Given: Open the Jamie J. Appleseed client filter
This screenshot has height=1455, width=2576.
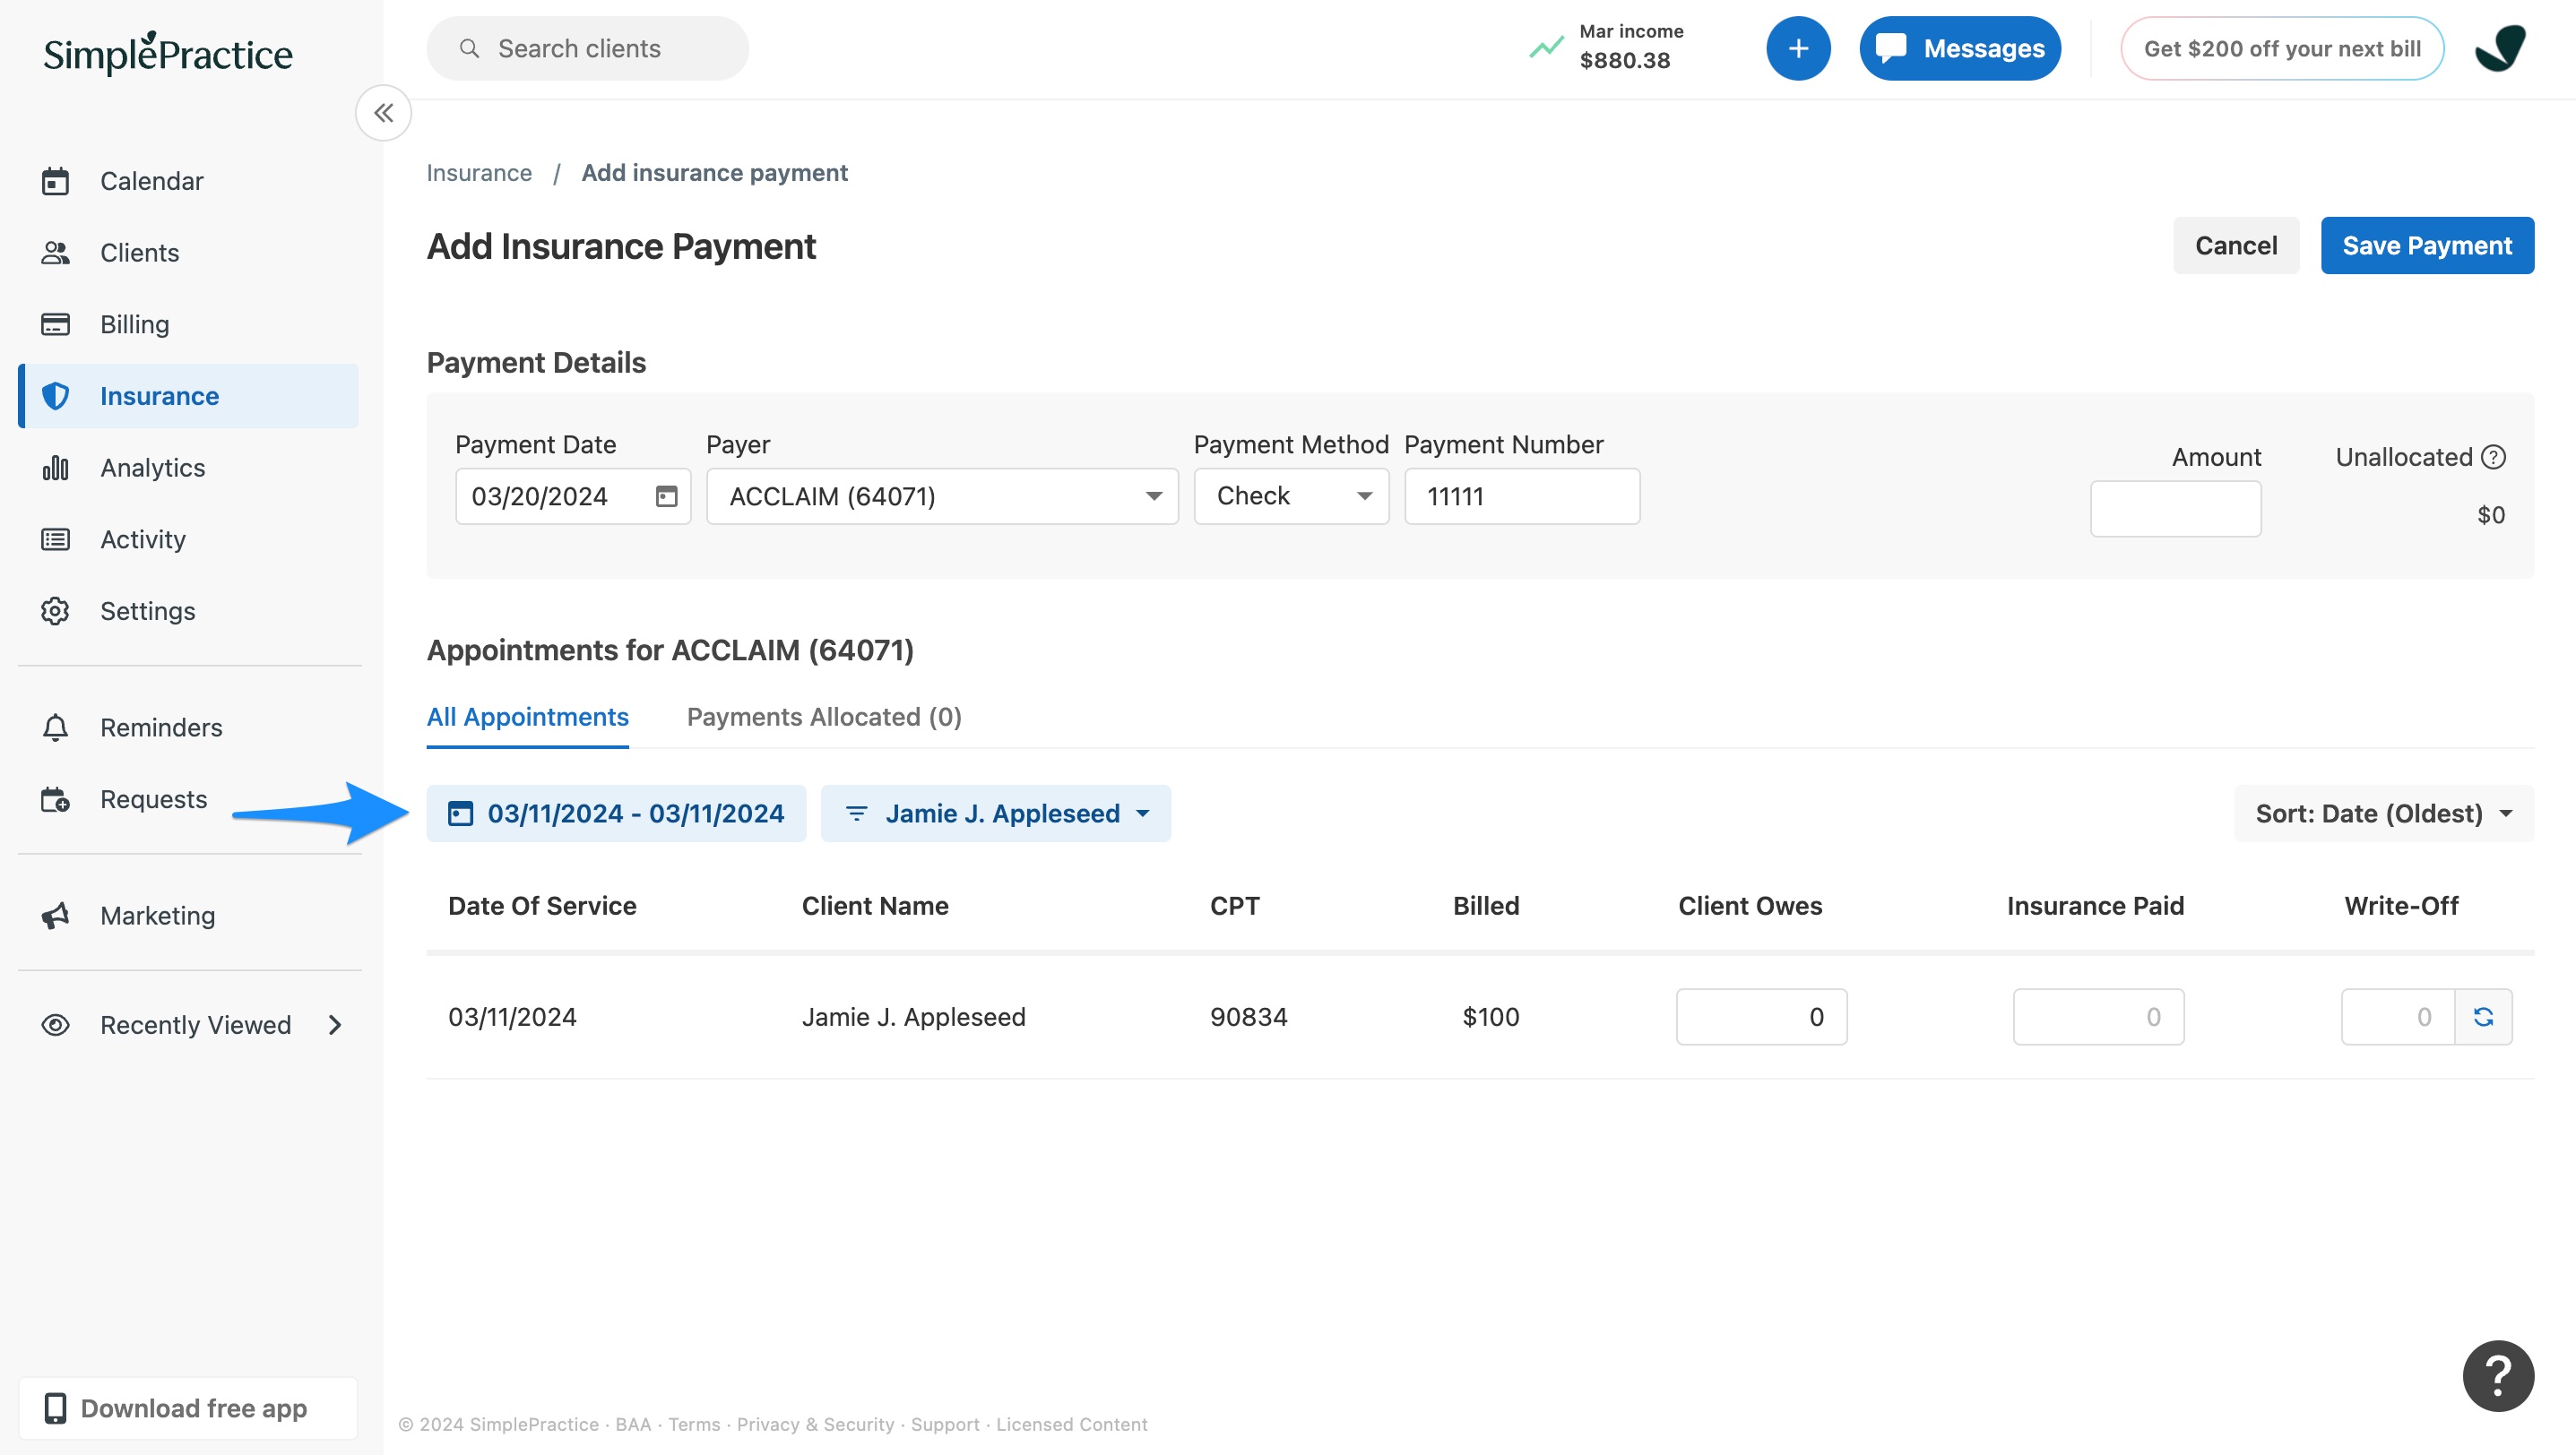Looking at the screenshot, I should click(996, 814).
